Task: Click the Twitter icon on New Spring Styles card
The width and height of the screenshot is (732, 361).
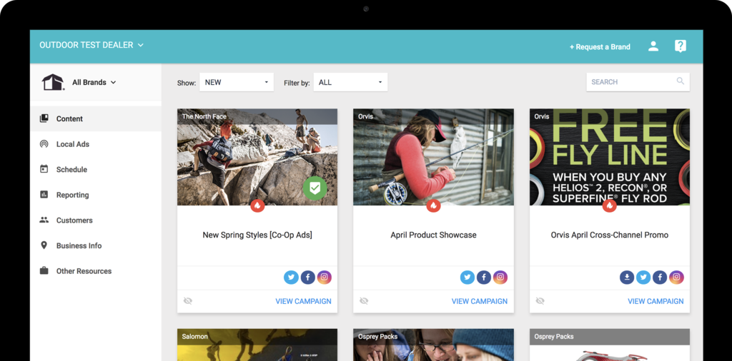Action: tap(292, 278)
